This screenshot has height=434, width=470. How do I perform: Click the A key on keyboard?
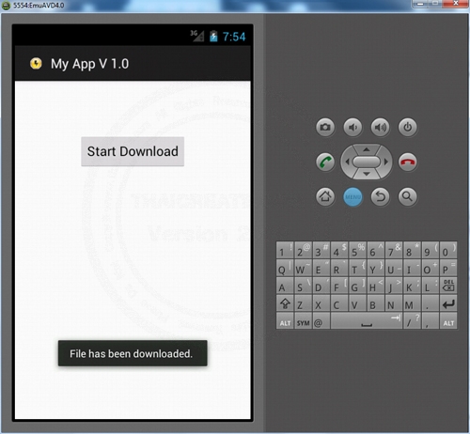point(285,286)
